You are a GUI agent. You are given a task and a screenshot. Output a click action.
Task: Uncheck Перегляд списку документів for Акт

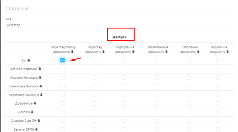tap(62, 60)
